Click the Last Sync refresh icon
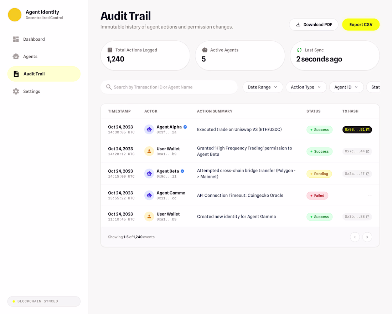 pos(299,50)
